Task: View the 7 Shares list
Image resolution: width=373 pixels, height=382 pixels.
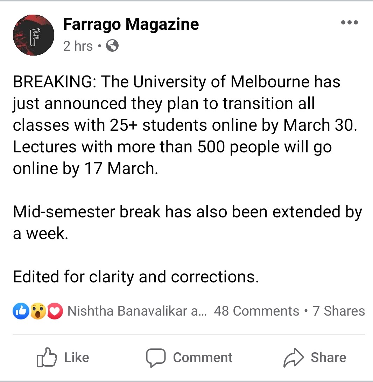Action: point(339,311)
